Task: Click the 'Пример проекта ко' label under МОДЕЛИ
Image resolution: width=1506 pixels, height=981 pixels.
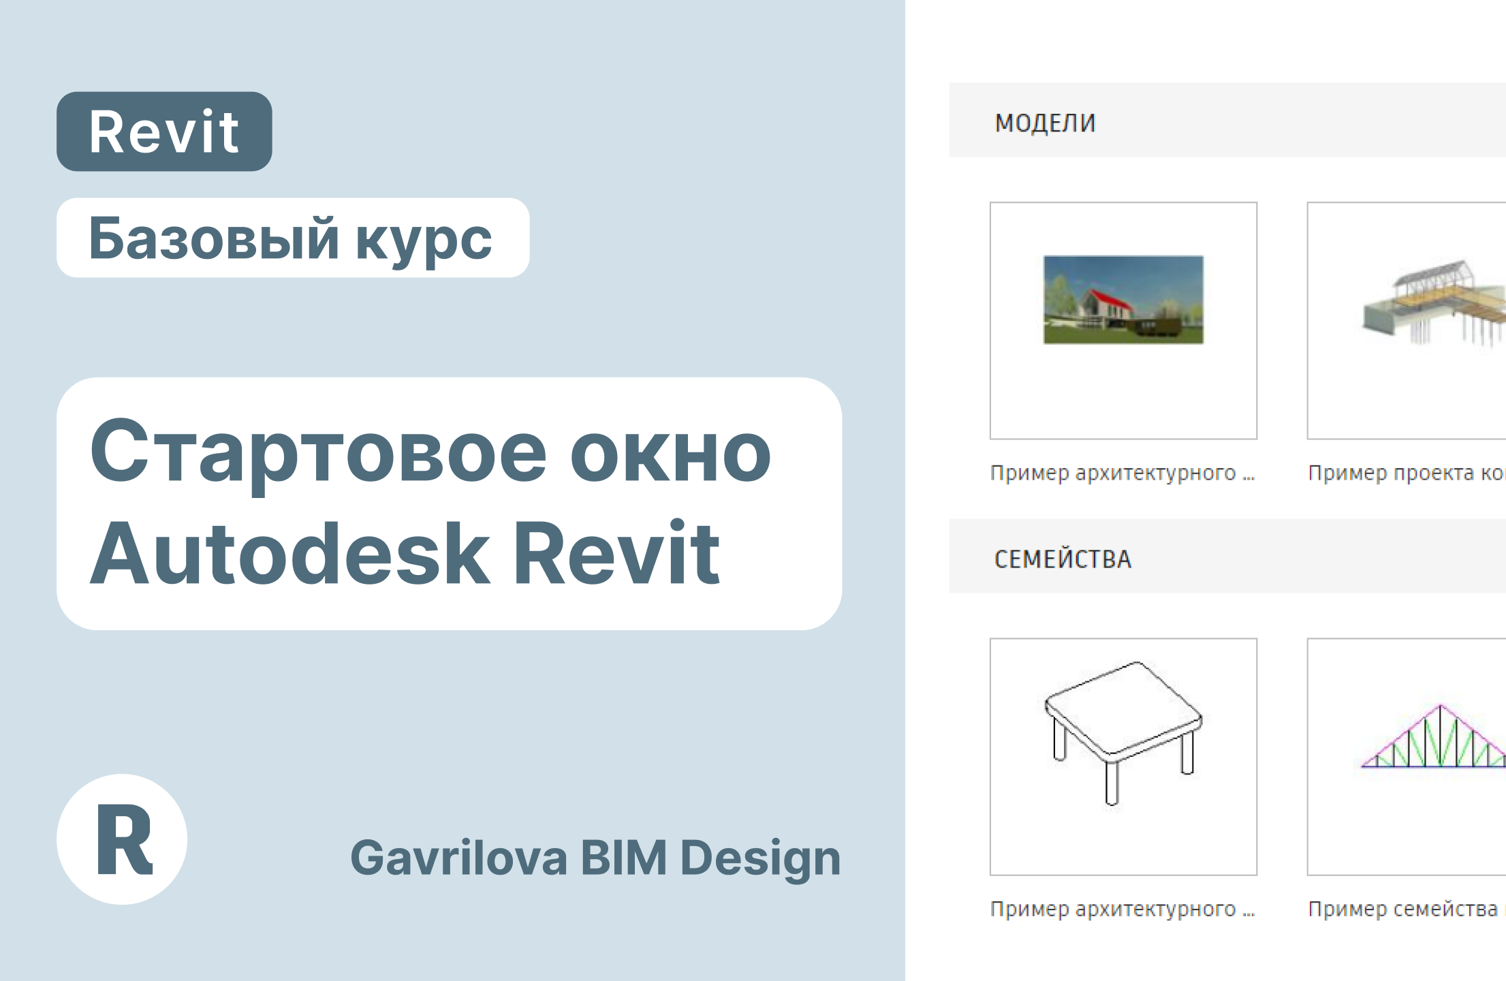Action: click(1407, 473)
